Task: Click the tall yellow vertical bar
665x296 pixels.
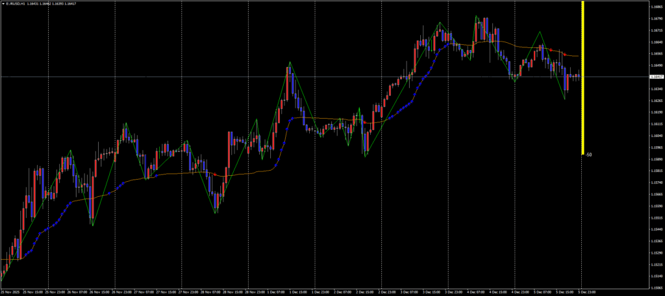Action: 583,78
